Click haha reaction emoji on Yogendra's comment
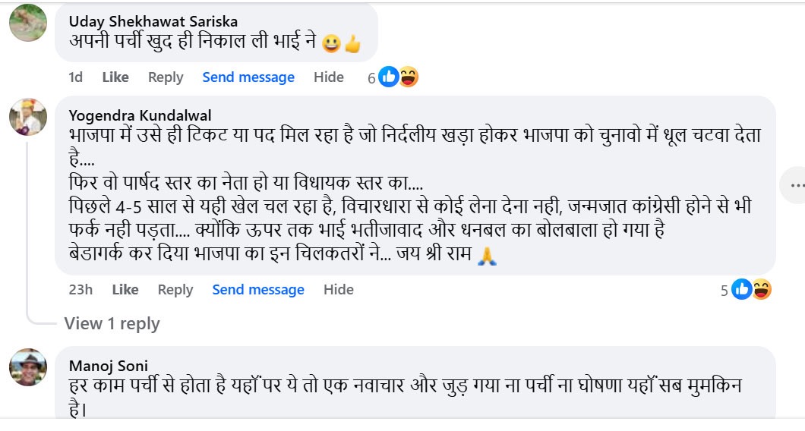Image resolution: width=805 pixels, height=431 pixels. [x=762, y=289]
